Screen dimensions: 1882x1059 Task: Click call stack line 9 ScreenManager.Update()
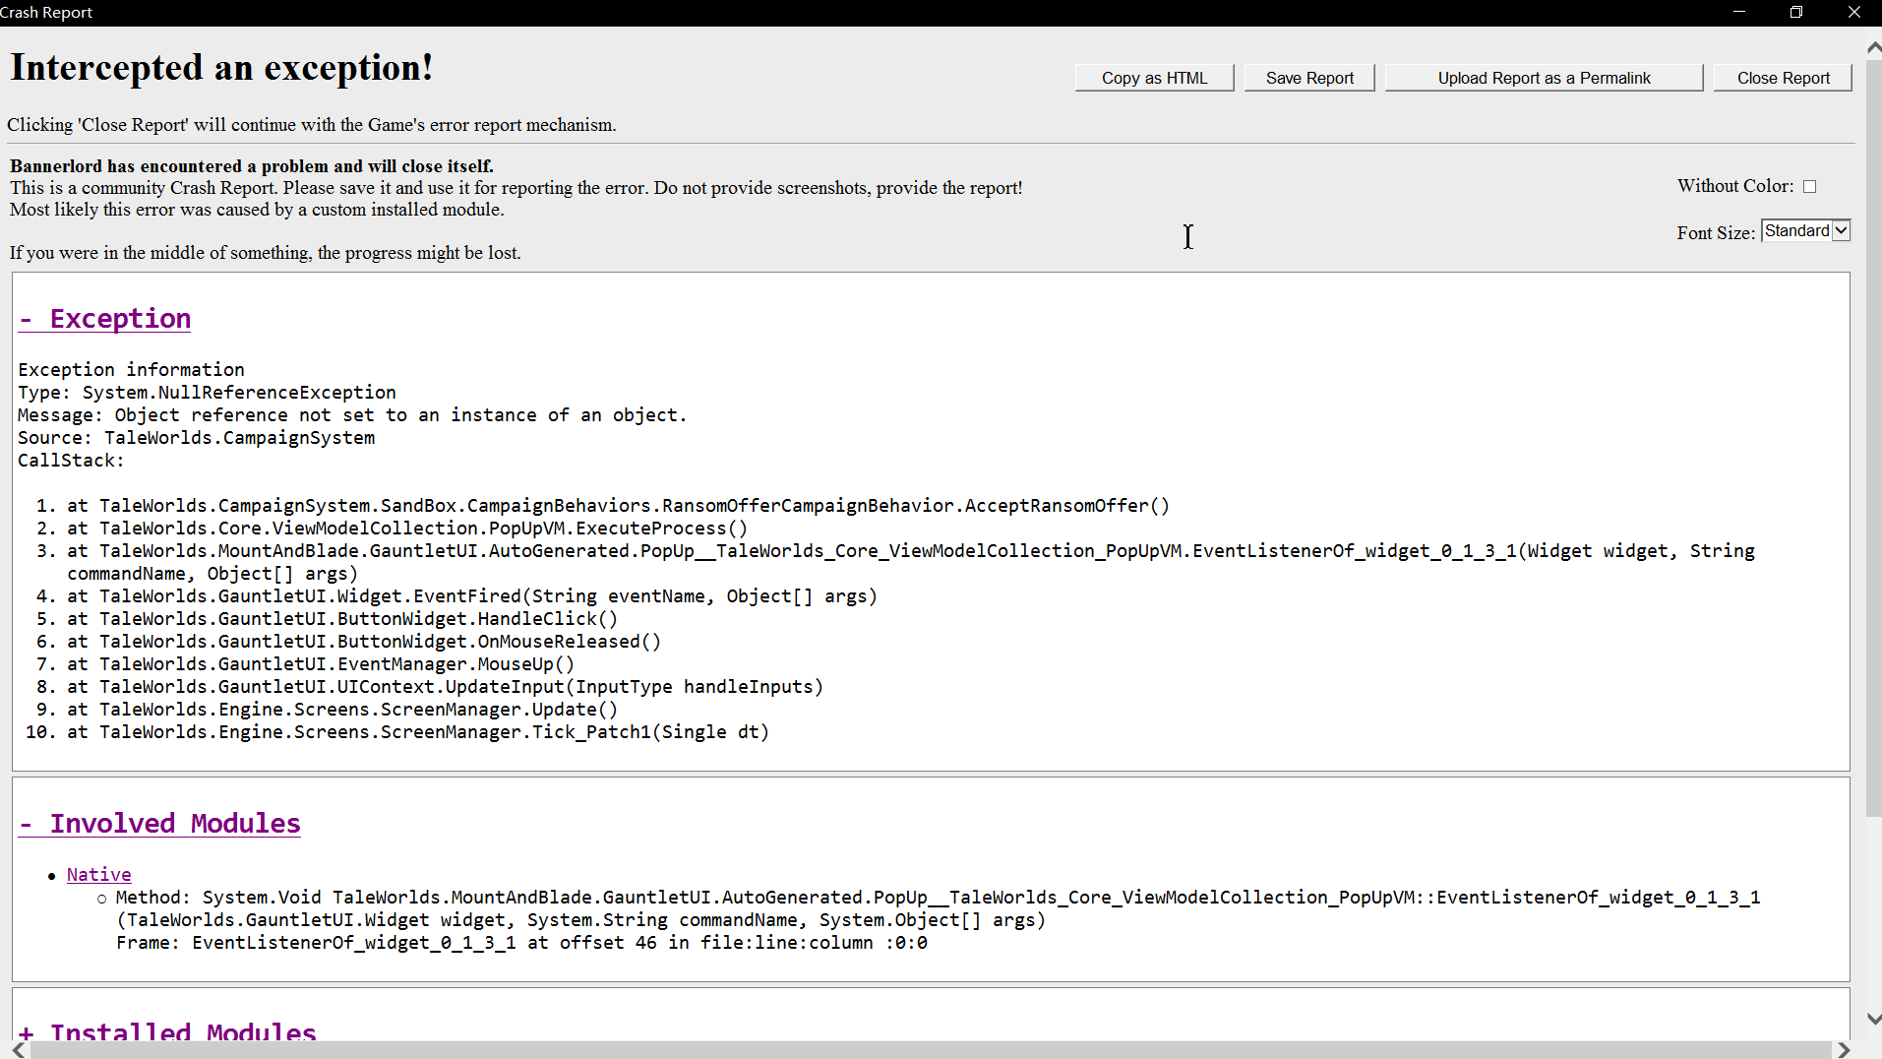click(x=342, y=710)
